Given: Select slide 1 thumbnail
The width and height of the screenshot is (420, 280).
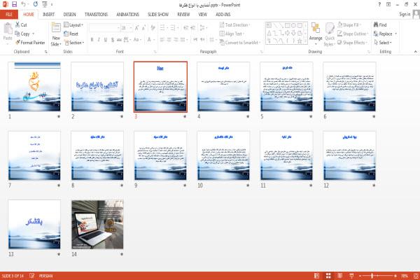Looking at the screenshot, I should click(x=34, y=87).
